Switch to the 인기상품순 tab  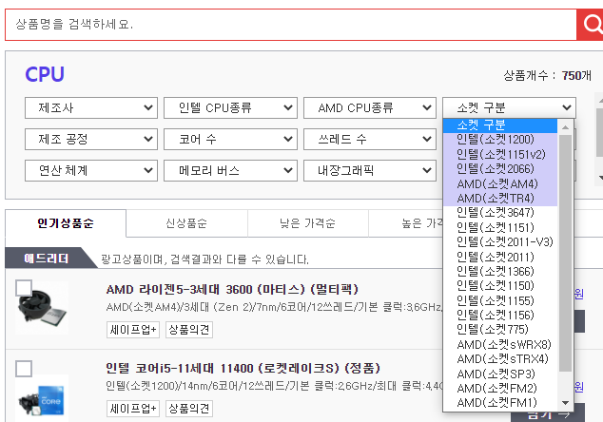coord(66,223)
